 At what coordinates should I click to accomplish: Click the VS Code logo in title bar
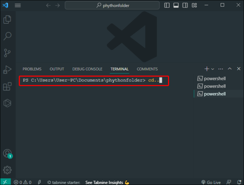[x=5, y=5]
